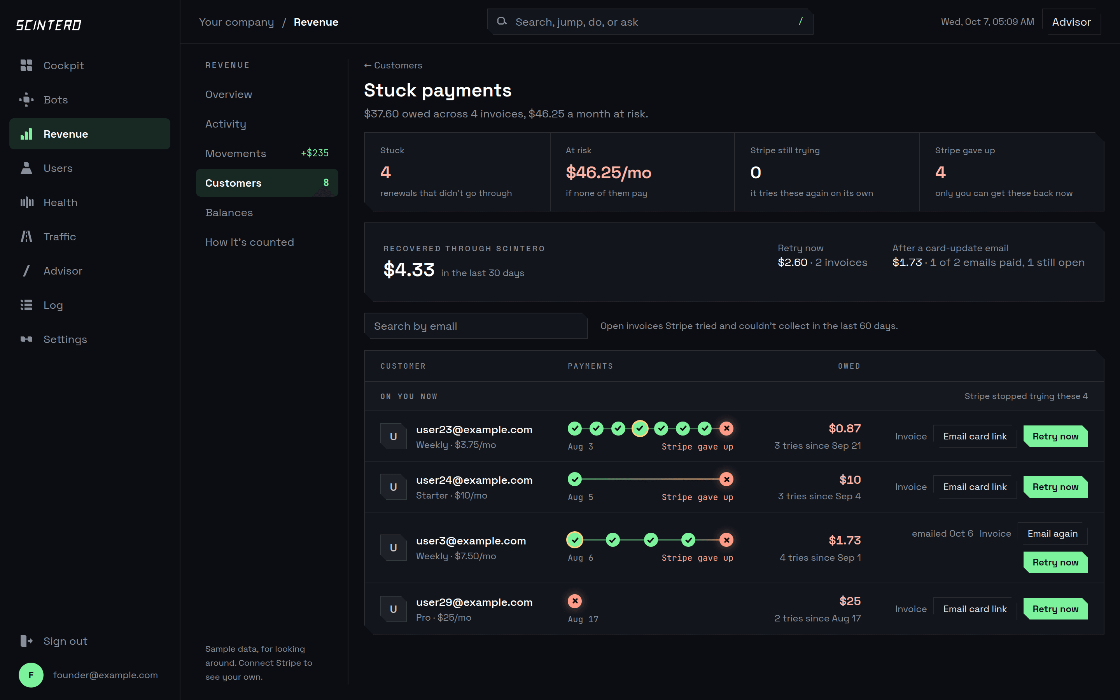Viewport: 1120px width, 700px height.
Task: Click the Advisor slash icon in sidebar
Action: (26, 271)
